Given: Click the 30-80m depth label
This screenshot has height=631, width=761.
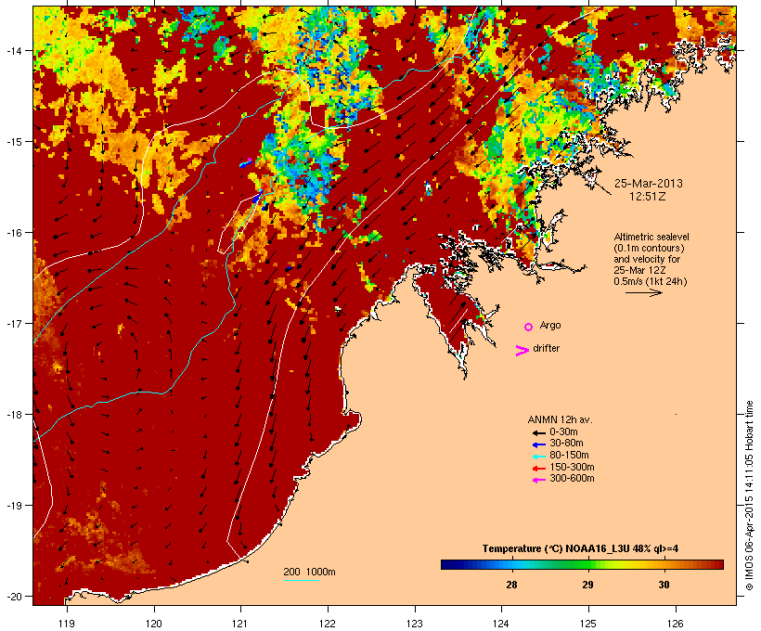Looking at the screenshot, I should (x=566, y=444).
